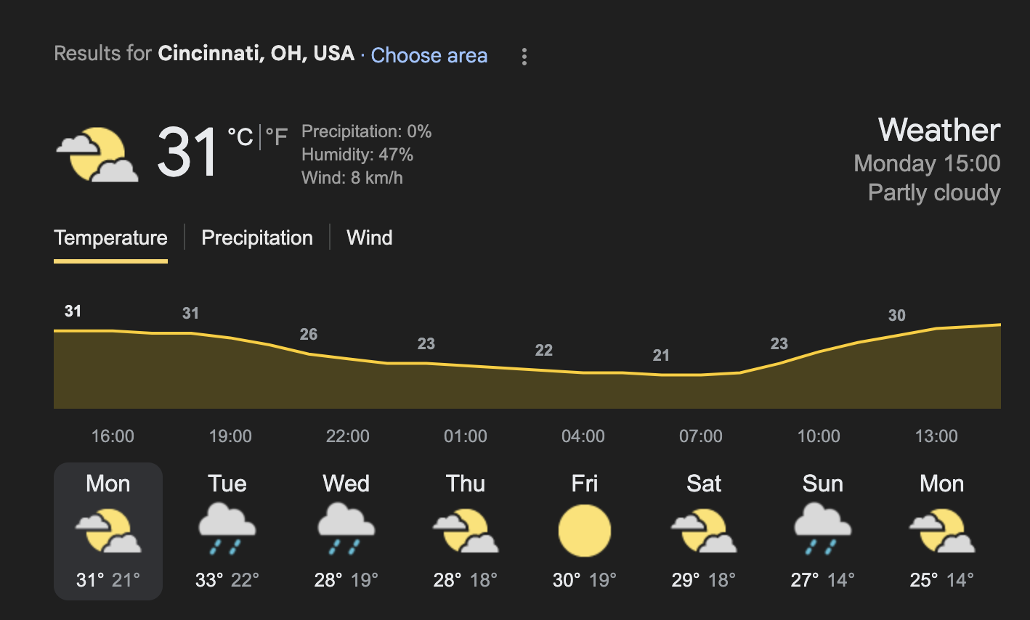Click the 07:00 time label on chart
The height and width of the screenshot is (620, 1030).
click(x=701, y=436)
